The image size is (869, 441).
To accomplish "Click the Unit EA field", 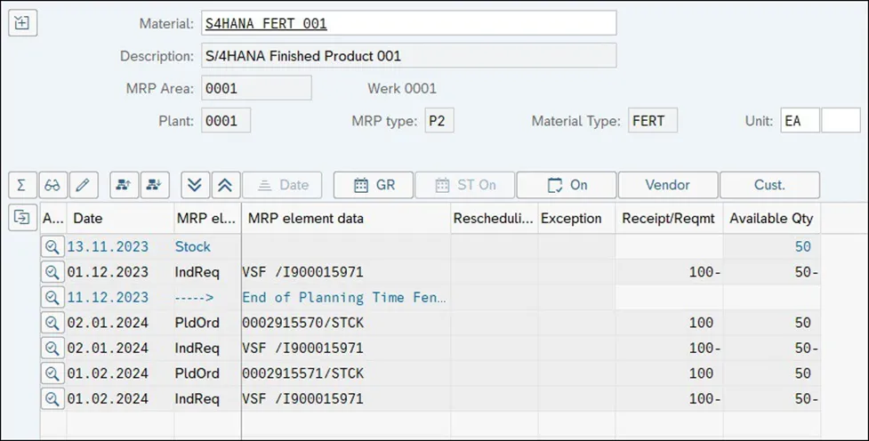I will (799, 120).
